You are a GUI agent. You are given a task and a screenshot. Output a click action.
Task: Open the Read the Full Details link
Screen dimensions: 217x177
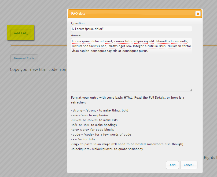[149, 98]
